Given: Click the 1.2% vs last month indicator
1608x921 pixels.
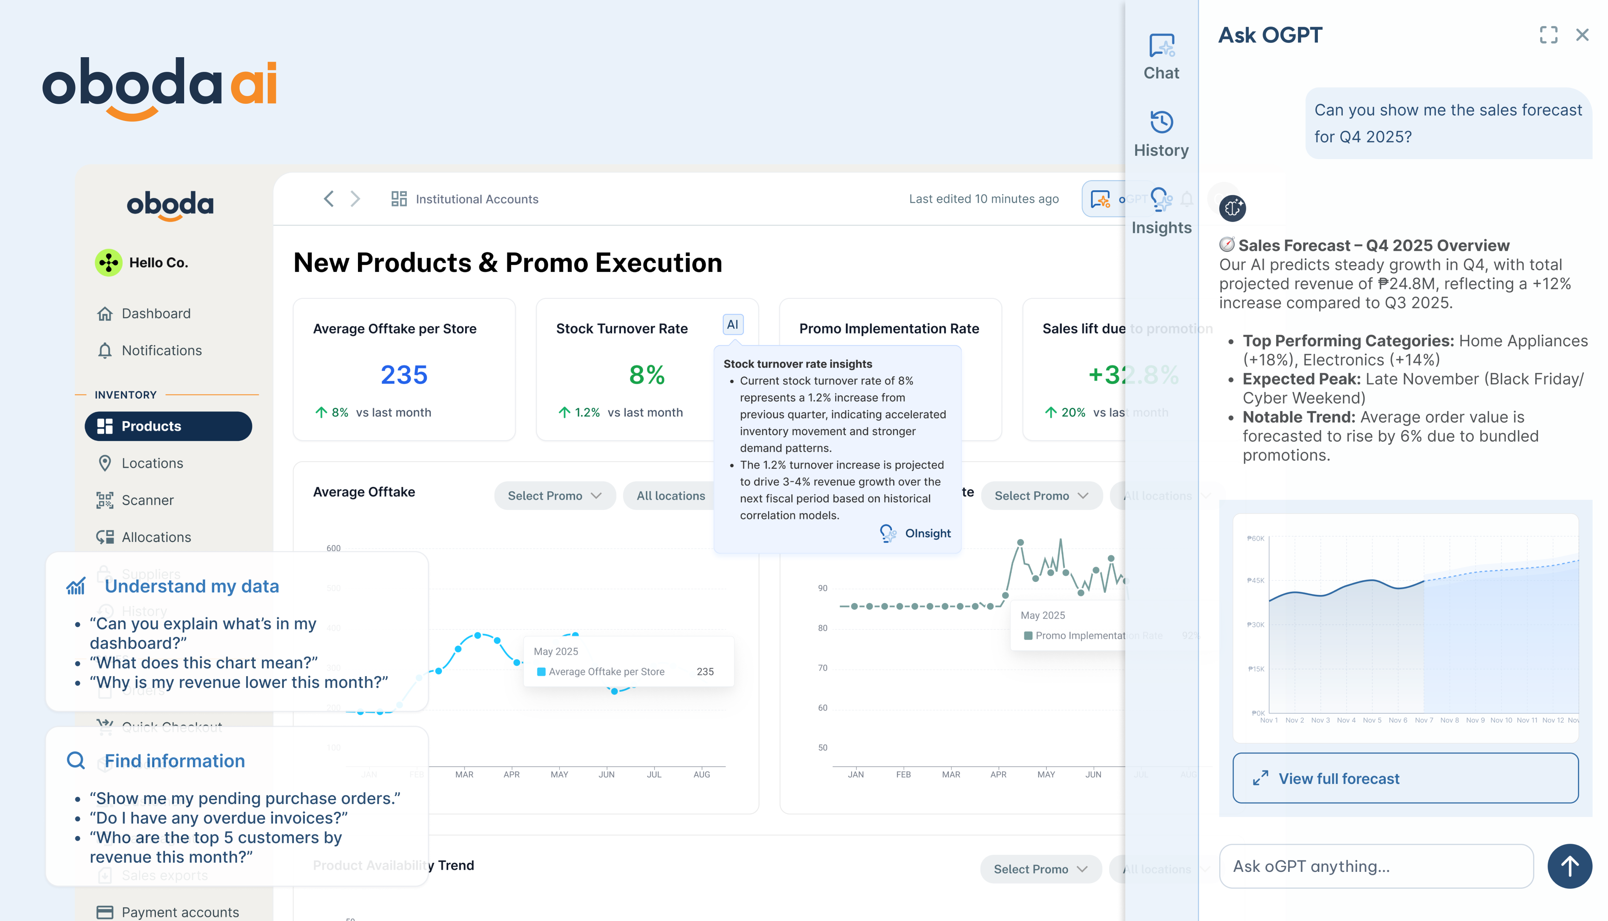Looking at the screenshot, I should click(620, 412).
